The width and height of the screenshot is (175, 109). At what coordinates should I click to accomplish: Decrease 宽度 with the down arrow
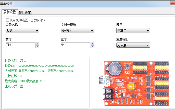(x=37, y=46)
